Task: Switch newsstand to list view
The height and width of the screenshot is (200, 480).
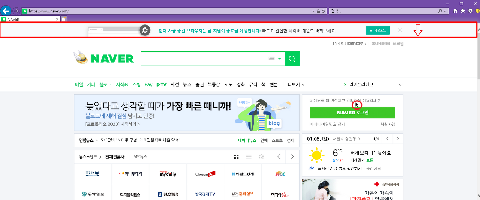Action: click(x=249, y=156)
